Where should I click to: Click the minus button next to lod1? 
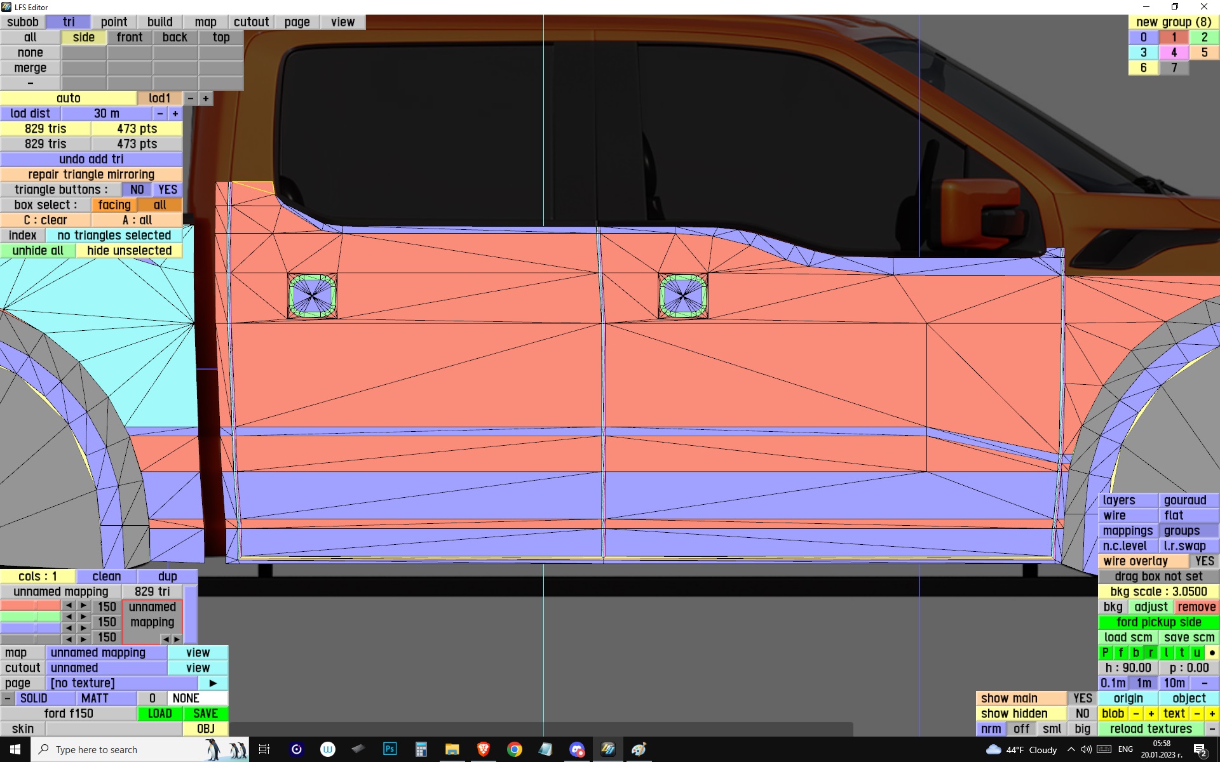[x=191, y=98]
